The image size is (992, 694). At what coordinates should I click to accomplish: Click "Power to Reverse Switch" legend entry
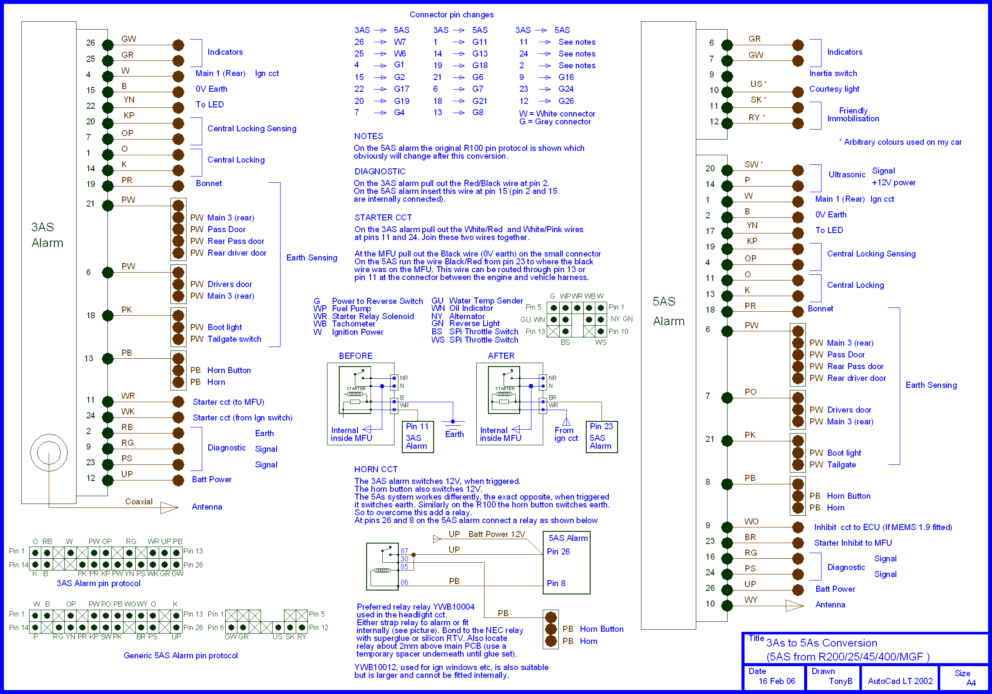[x=377, y=301]
